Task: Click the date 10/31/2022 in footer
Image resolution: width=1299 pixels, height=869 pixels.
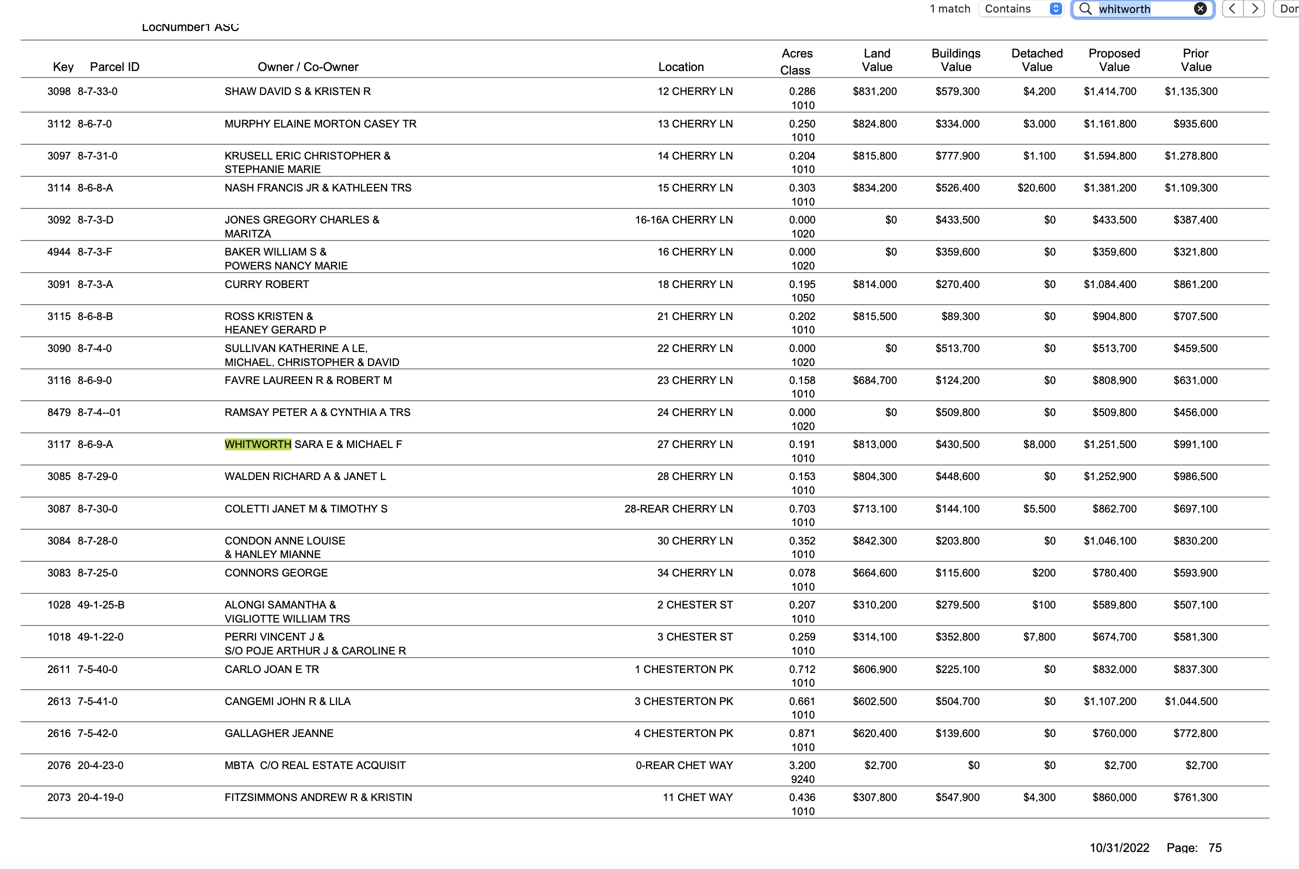Action: point(1119,848)
